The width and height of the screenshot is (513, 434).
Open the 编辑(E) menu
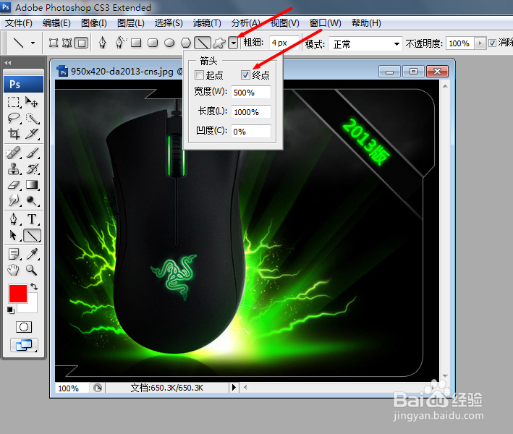pyautogui.click(x=56, y=23)
